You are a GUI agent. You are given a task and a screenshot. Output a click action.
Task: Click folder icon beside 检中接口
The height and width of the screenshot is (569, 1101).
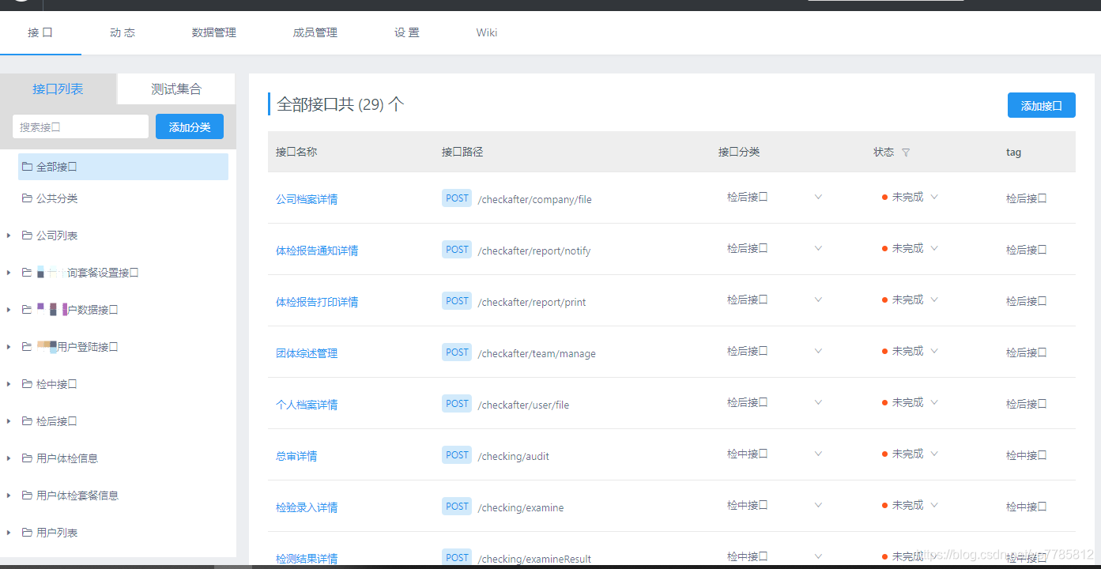(x=28, y=384)
